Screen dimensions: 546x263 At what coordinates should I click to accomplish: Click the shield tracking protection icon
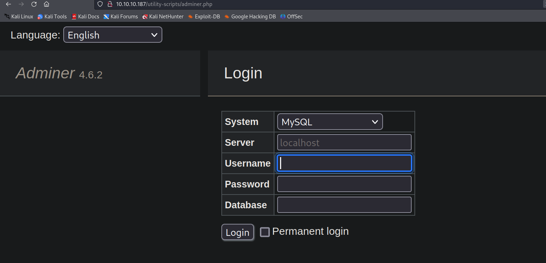point(100,4)
